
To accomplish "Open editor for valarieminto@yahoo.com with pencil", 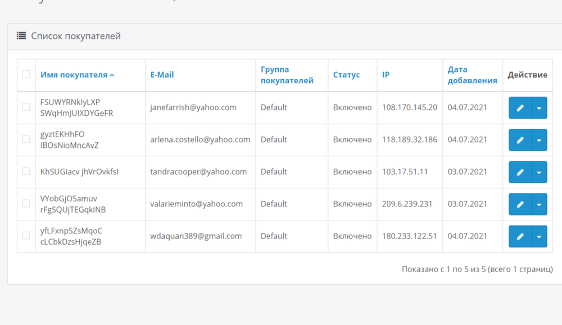I will [x=520, y=204].
